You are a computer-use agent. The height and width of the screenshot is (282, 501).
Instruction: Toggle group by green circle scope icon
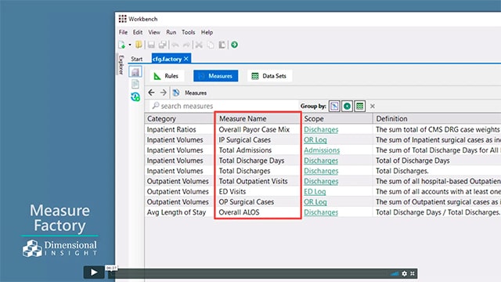tap(347, 107)
